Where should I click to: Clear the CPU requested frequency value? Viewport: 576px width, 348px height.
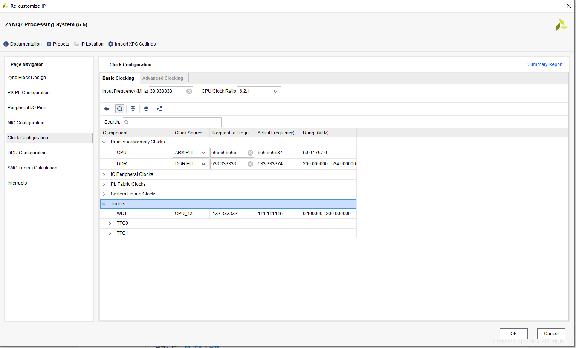pos(250,153)
